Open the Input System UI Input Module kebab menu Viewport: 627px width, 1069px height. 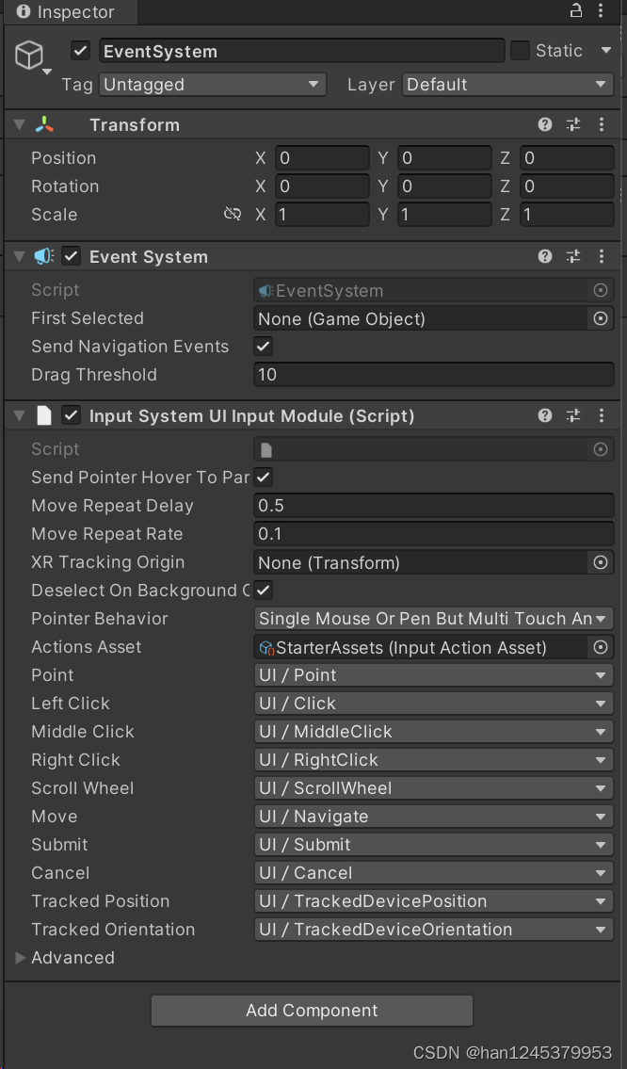(x=602, y=415)
